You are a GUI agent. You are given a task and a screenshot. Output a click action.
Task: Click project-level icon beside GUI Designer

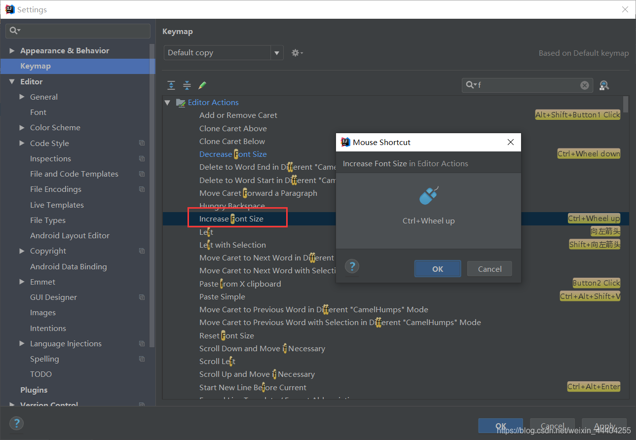point(142,297)
